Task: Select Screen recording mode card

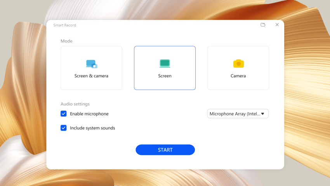Action: (165, 68)
